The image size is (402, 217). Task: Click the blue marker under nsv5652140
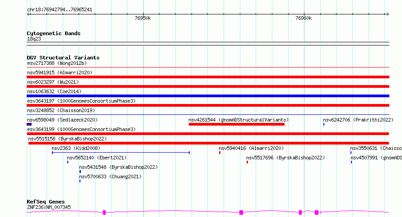pos(68,162)
